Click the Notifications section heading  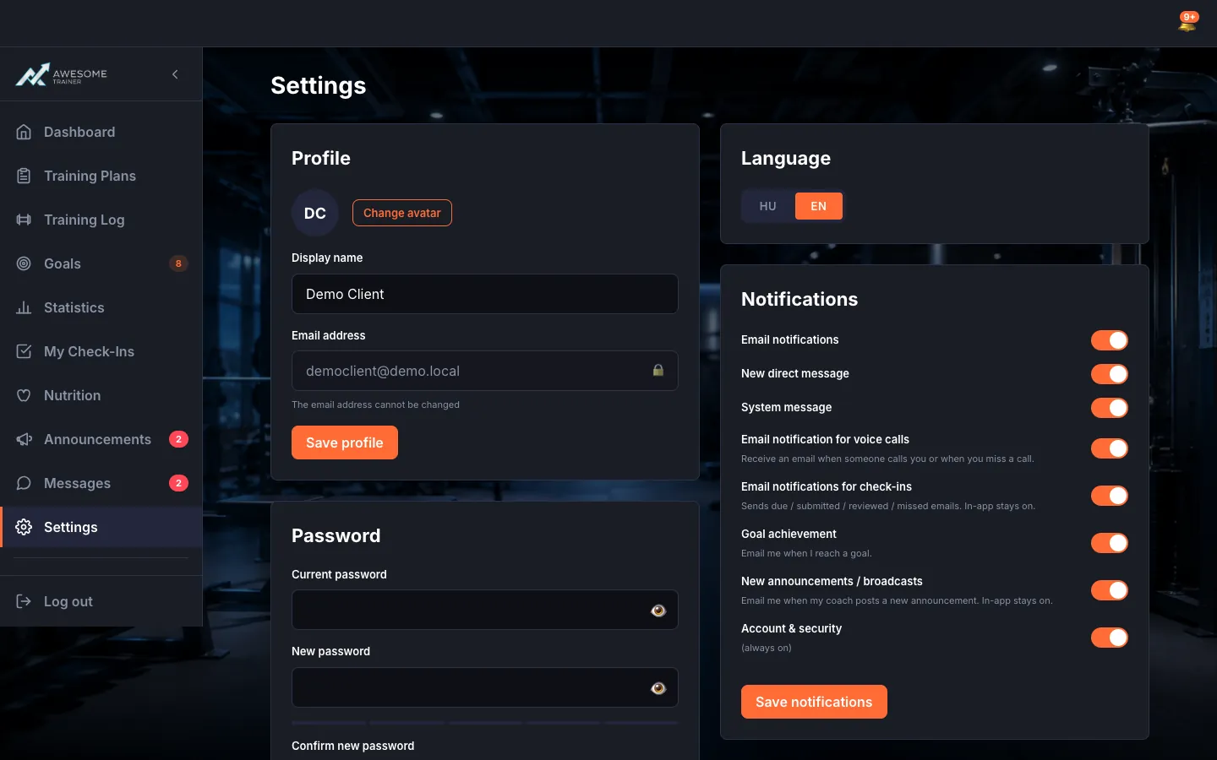(x=800, y=299)
